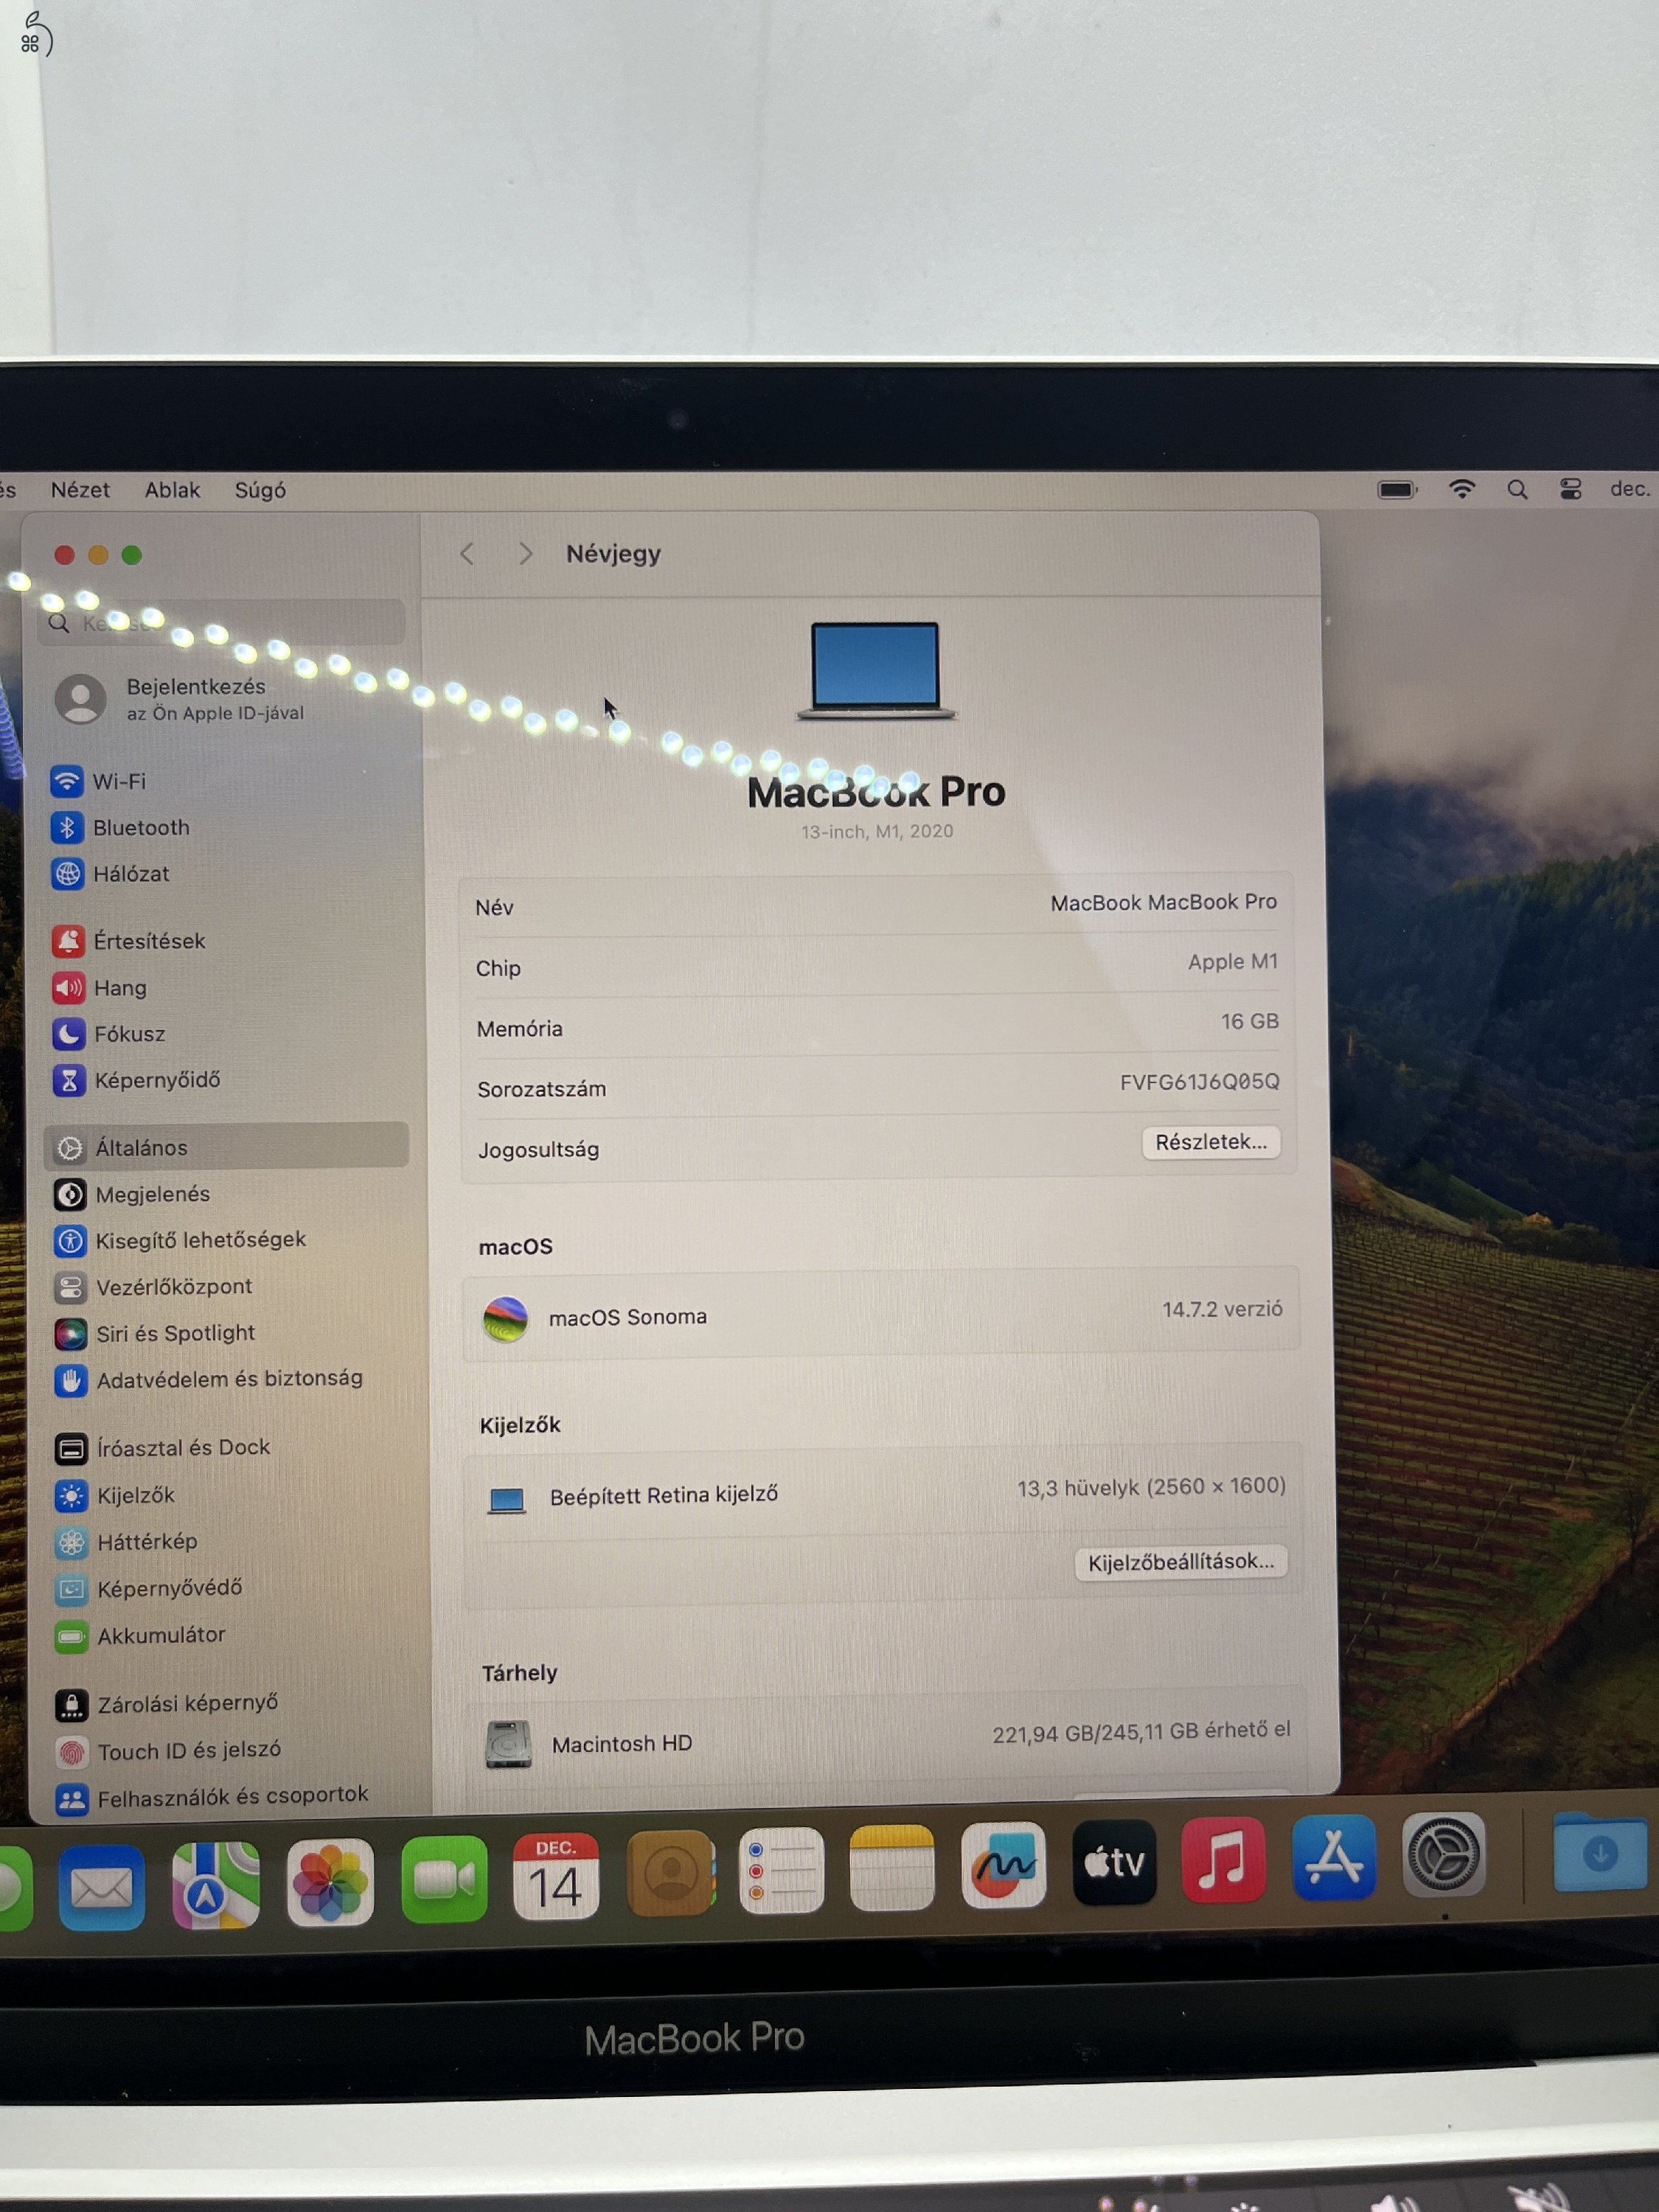This screenshot has width=1659, height=2212.
Task: Click the Apple M1 chip value
Action: coord(1232,962)
